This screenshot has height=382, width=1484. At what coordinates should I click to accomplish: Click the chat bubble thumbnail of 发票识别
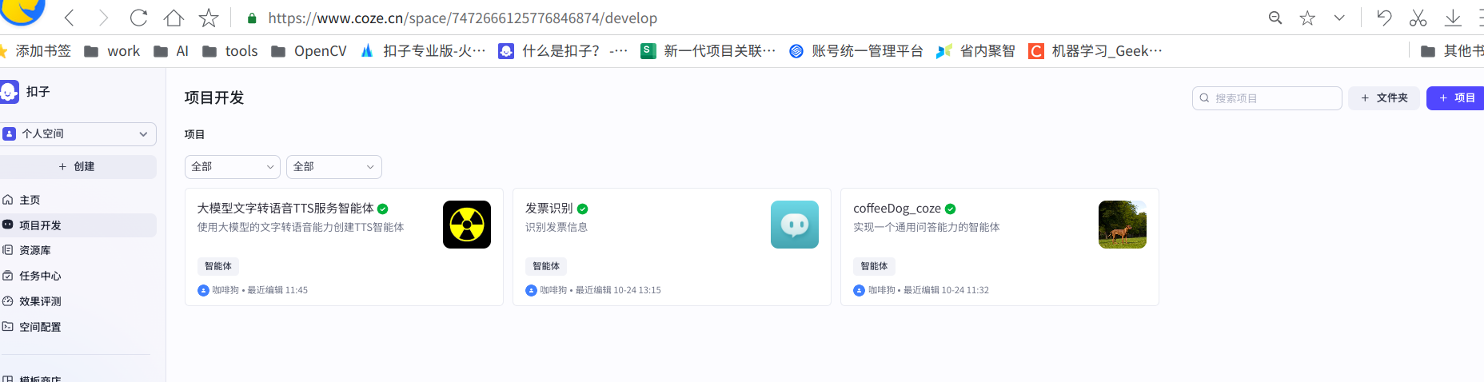point(795,225)
